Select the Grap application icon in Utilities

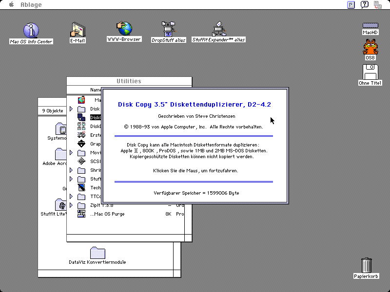point(81,144)
